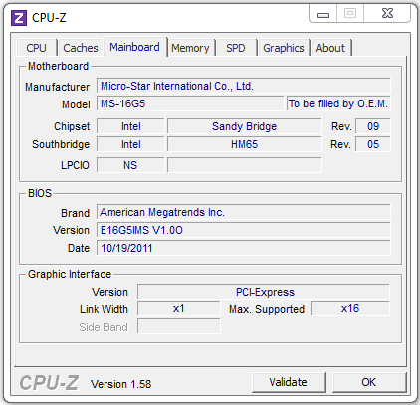Click chipset revision value 09
Image resolution: width=420 pixels, height=405 pixels.
373,126
